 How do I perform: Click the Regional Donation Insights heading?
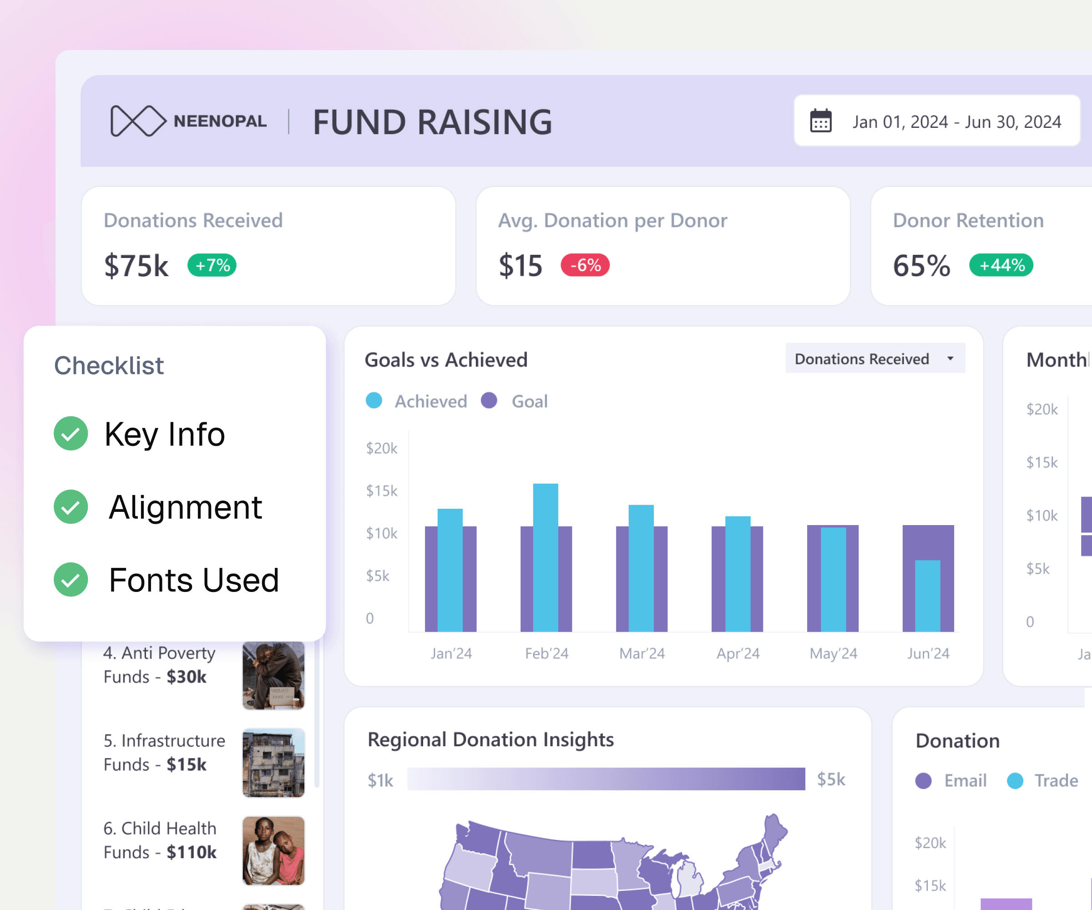click(491, 739)
